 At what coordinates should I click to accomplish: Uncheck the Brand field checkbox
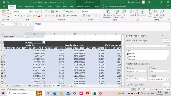point(127,54)
